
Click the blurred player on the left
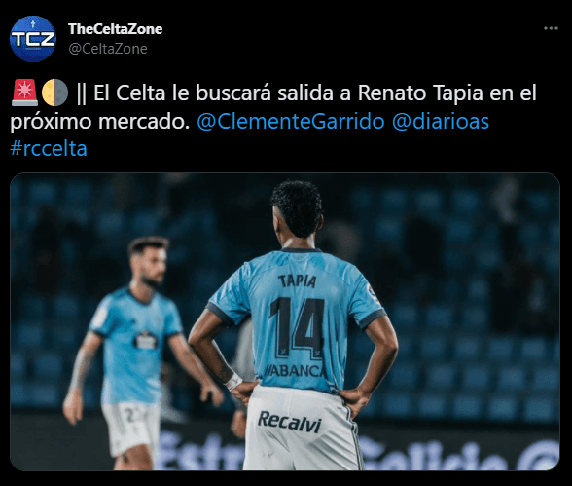135,353
